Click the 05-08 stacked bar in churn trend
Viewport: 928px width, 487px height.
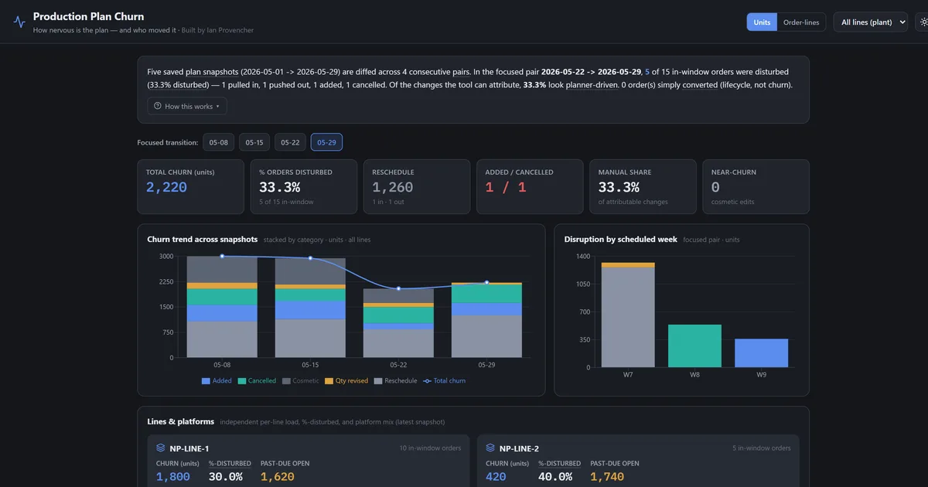(x=222, y=307)
